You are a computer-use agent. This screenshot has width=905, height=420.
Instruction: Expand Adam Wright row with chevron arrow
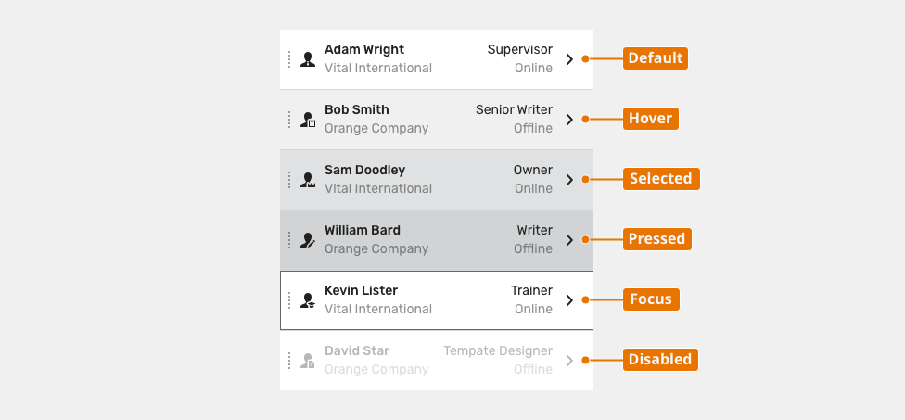569,58
